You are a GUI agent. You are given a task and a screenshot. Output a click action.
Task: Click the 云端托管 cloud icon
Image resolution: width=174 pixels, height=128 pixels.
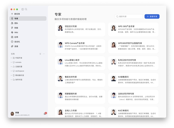pos(14,67)
